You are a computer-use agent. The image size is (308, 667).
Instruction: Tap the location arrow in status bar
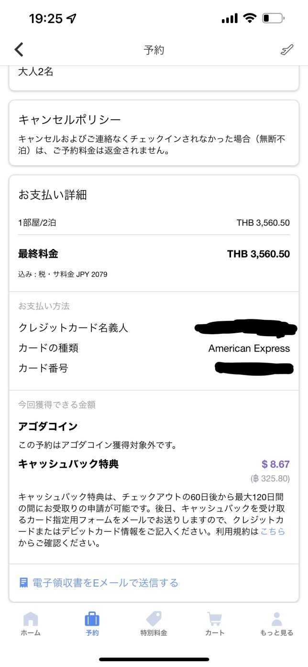tap(71, 19)
